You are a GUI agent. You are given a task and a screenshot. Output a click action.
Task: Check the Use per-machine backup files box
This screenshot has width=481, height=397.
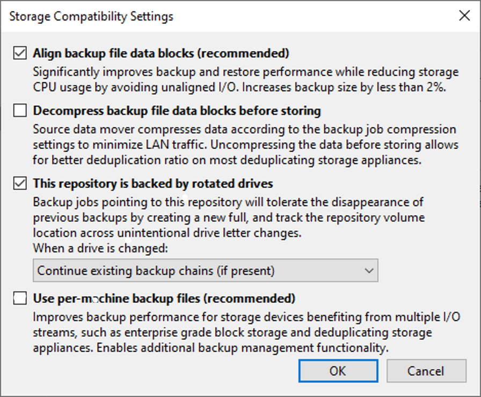click(20, 298)
